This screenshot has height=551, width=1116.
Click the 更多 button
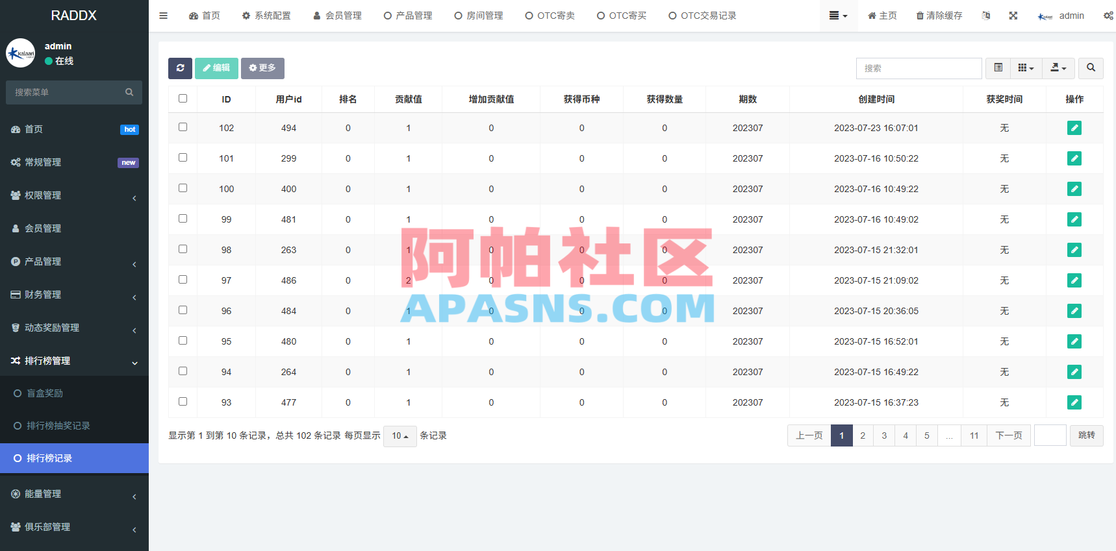pyautogui.click(x=262, y=68)
